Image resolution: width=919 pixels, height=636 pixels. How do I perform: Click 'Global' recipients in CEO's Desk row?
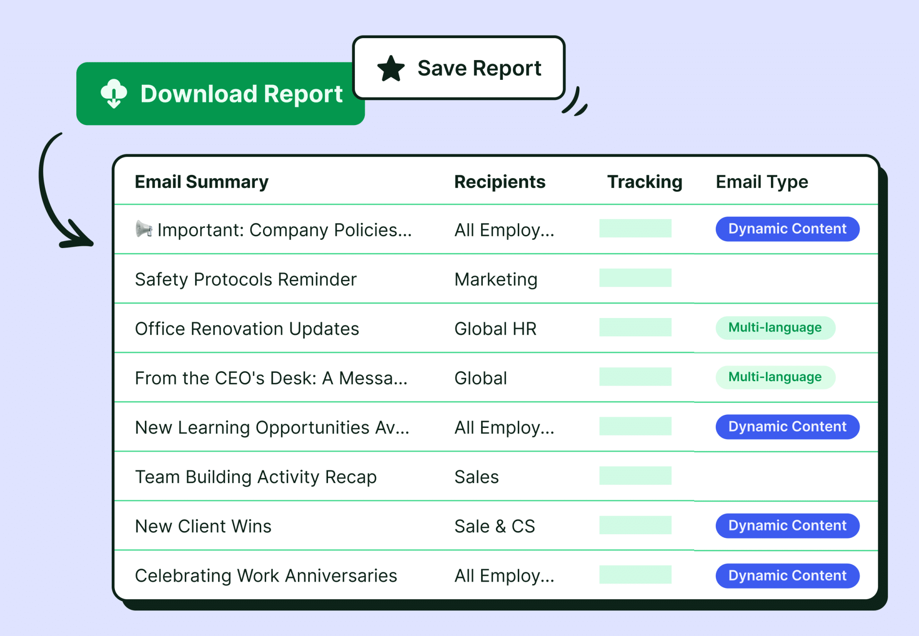481,378
